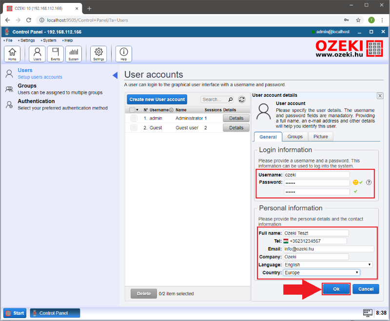Click the password help question mark icon
This screenshot has width=390, height=321.
pos(369,182)
